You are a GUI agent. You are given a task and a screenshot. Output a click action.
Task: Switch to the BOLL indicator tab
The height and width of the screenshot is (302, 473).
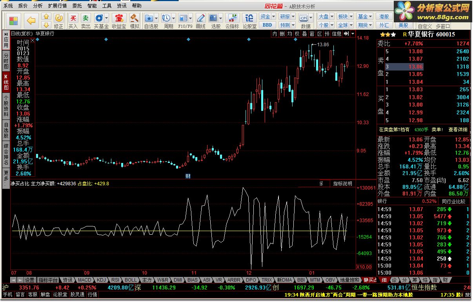(131, 280)
